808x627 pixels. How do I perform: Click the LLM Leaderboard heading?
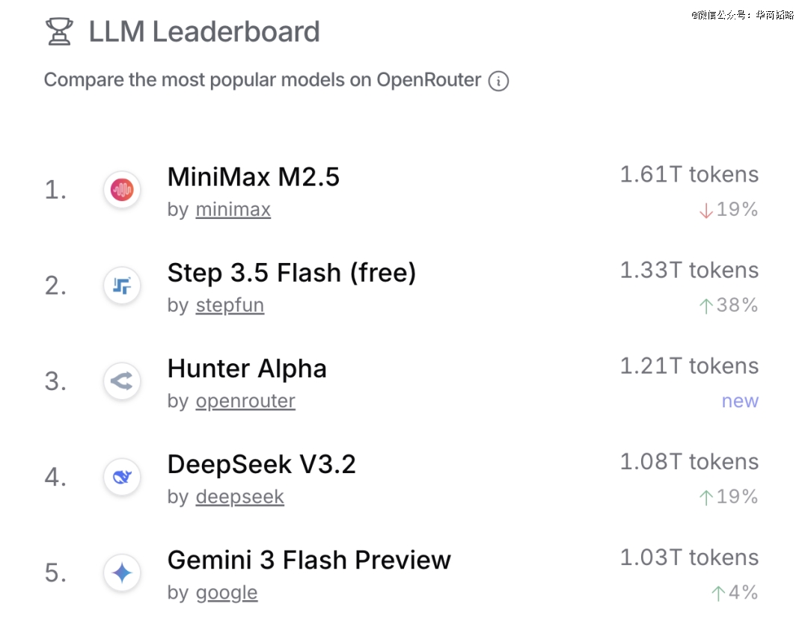204,32
